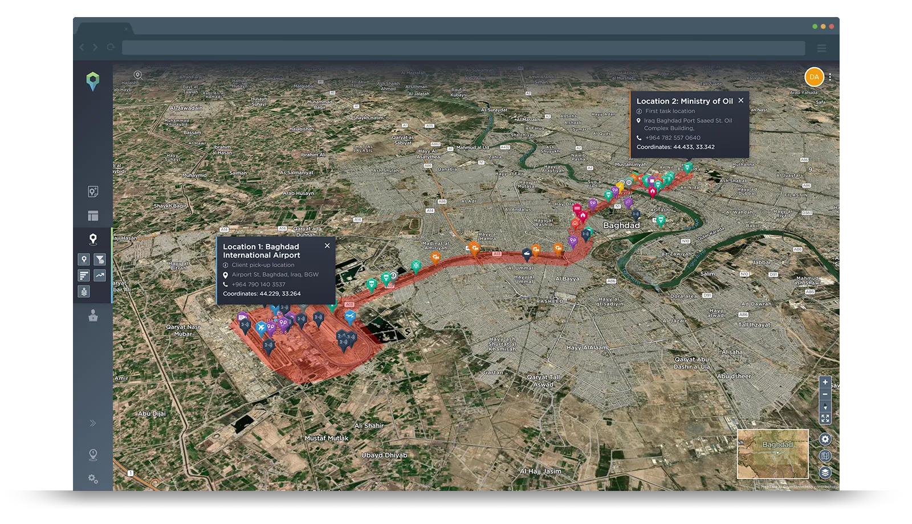Open the DA user avatar

point(814,77)
